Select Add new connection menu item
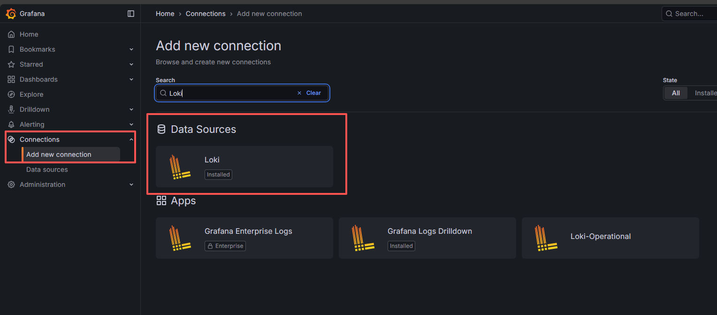The image size is (717, 315). (59, 154)
